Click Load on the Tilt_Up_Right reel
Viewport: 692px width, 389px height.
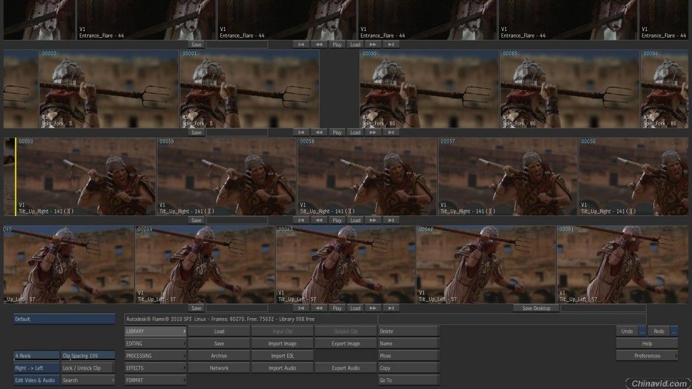[x=355, y=220]
